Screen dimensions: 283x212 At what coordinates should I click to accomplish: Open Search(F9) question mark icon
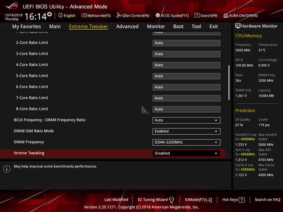pos(197,15)
